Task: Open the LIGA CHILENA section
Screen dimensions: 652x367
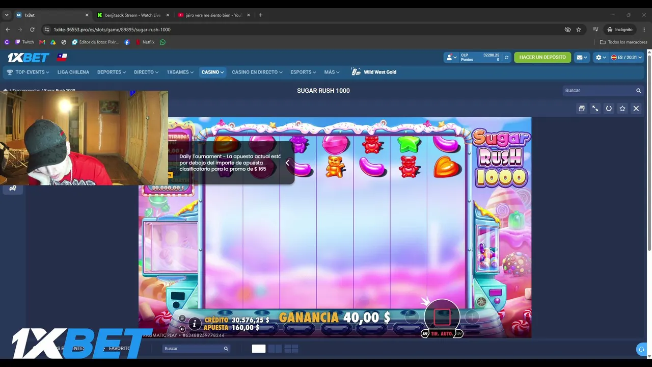Action: pyautogui.click(x=73, y=72)
